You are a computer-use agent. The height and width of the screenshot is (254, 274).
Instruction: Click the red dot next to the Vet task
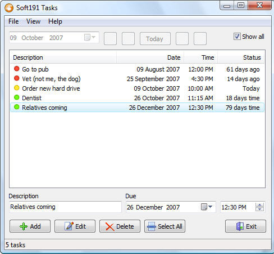tap(17, 78)
